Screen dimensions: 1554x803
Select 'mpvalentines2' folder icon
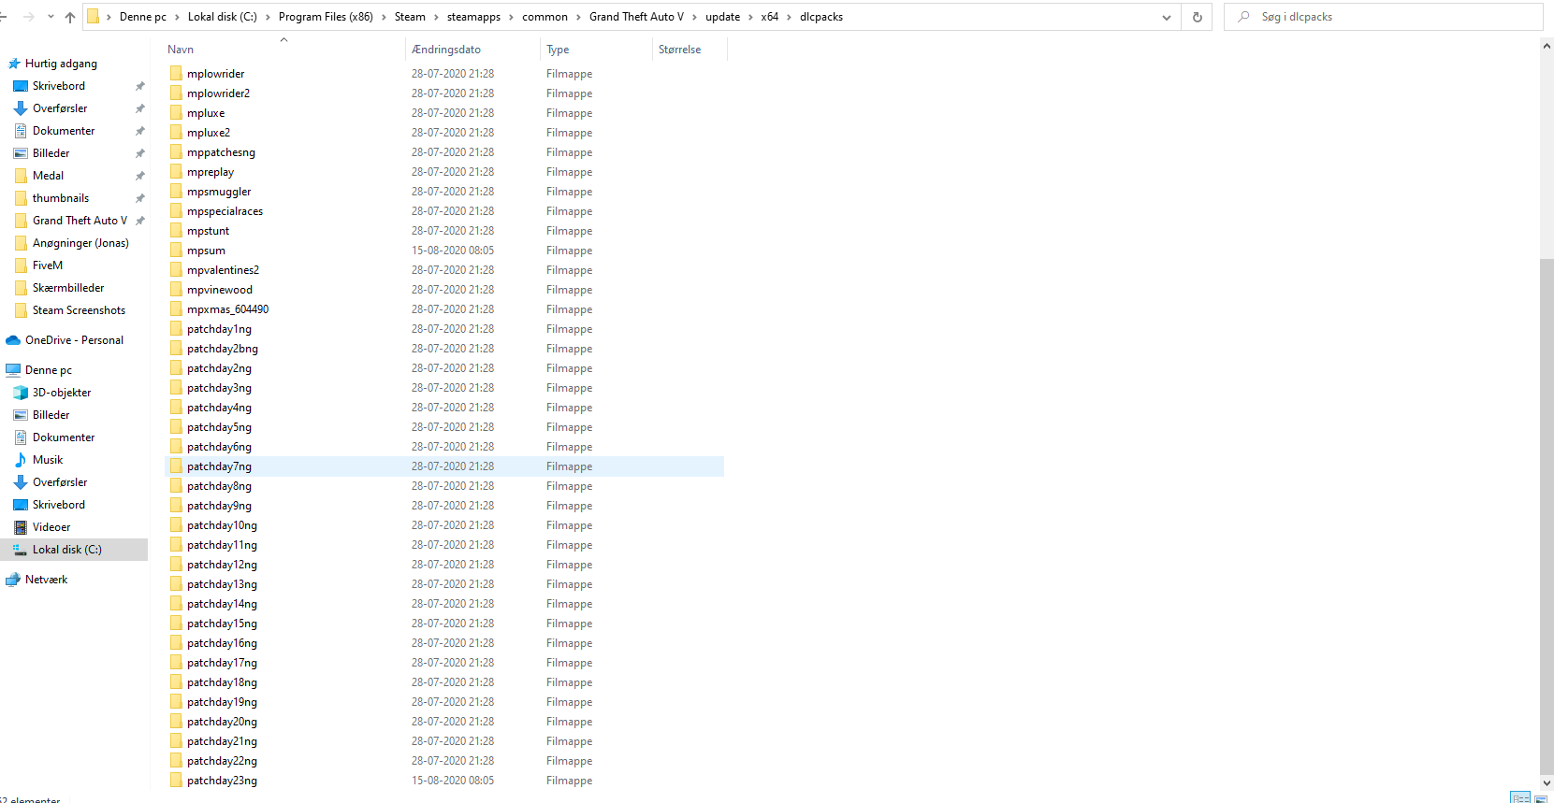[176, 269]
